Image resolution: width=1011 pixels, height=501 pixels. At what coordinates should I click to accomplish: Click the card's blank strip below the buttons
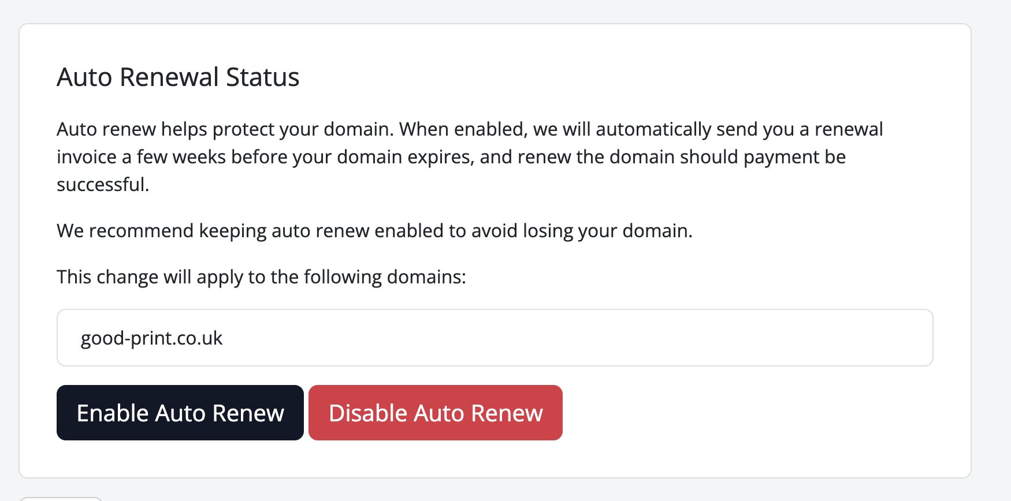click(491, 459)
